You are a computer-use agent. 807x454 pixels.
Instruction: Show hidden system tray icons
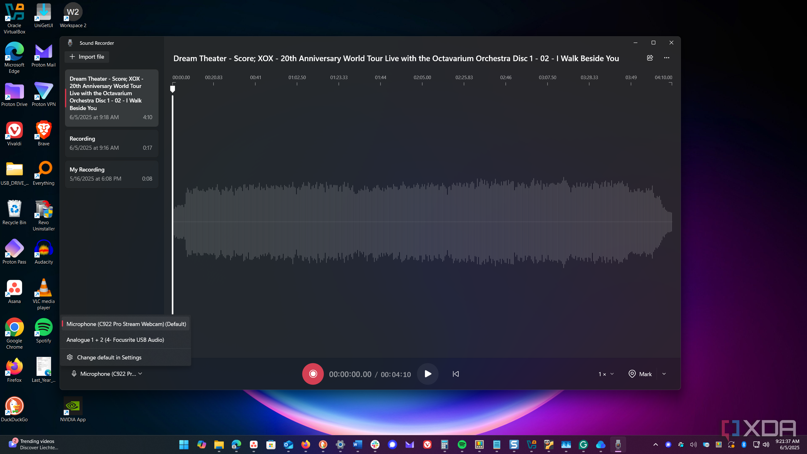coord(656,445)
